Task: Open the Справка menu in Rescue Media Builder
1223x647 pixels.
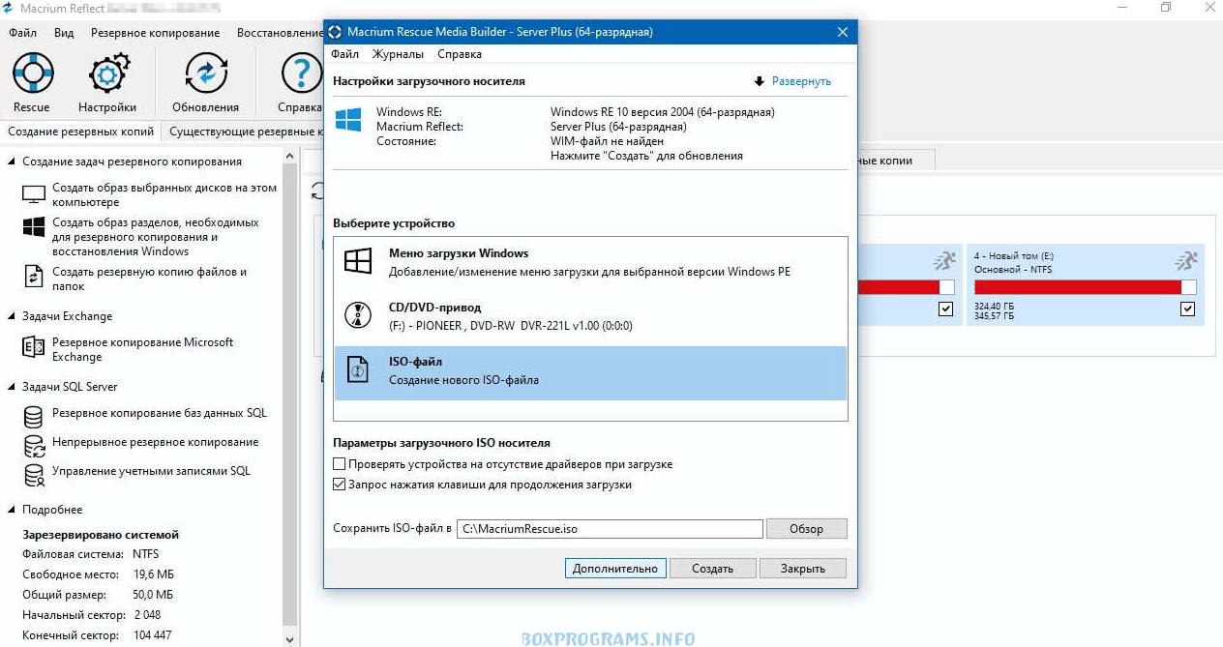Action: pos(460,54)
